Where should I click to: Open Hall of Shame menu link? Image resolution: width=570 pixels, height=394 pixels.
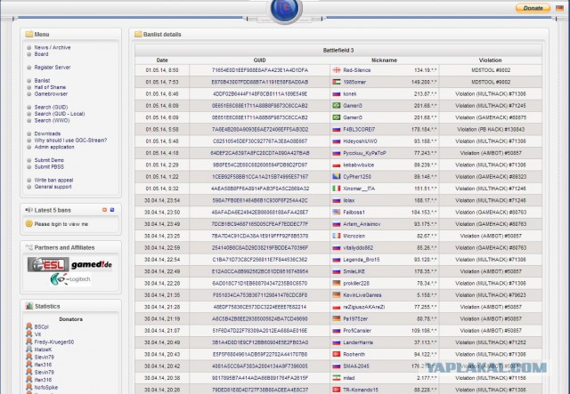(50, 87)
